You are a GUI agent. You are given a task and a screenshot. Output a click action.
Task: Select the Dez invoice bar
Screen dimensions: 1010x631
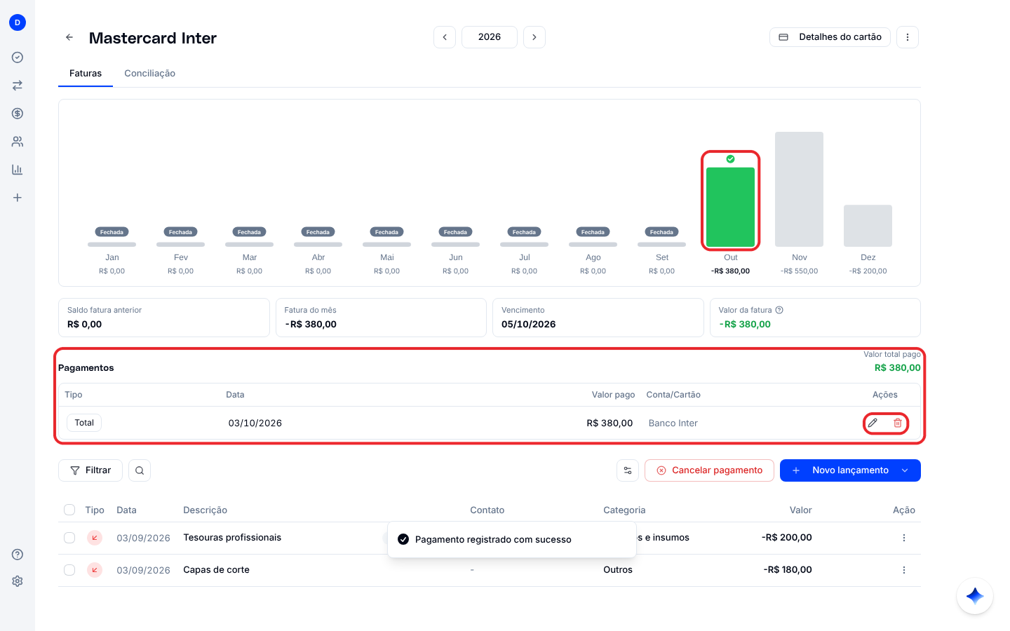(x=868, y=226)
